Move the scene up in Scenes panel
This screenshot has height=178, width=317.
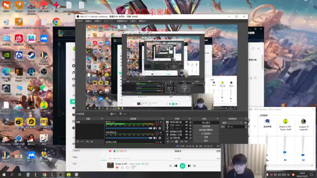(x=87, y=142)
